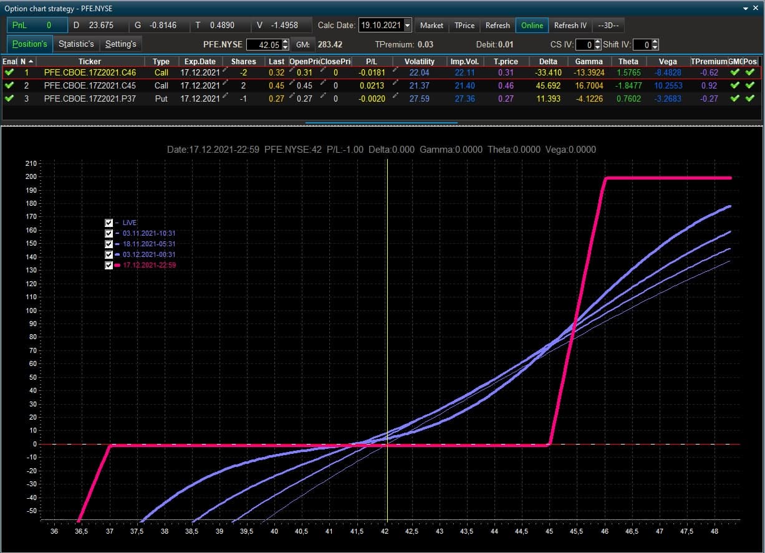The image size is (765, 553).
Task: Click the Ticker column header
Action: pos(90,61)
